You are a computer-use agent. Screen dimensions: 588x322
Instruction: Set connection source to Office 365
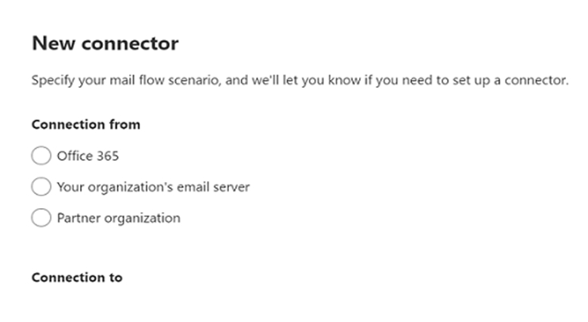(41, 155)
